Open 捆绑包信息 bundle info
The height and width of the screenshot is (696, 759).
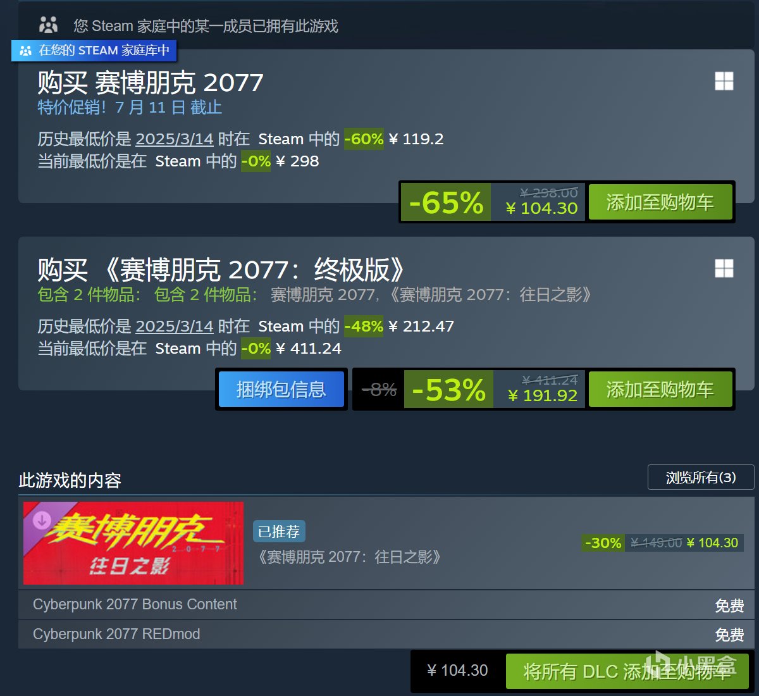(x=281, y=389)
